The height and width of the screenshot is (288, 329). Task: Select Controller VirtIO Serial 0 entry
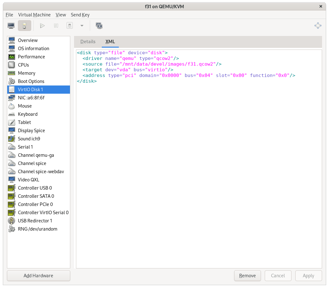click(39, 212)
